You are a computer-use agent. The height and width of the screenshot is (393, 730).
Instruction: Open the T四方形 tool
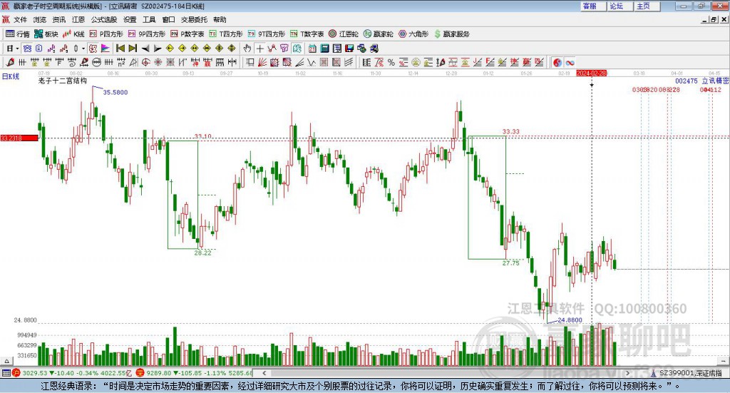tap(226, 34)
